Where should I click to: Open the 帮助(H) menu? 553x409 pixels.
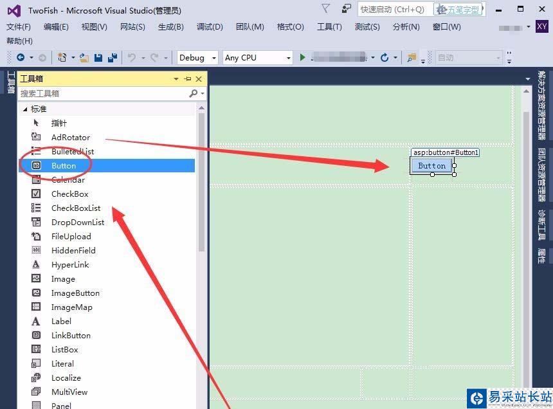(19, 41)
